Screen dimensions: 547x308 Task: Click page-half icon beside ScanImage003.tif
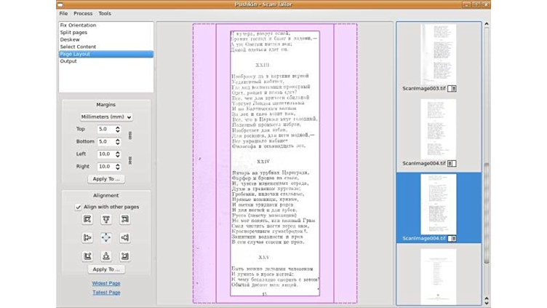click(452, 89)
